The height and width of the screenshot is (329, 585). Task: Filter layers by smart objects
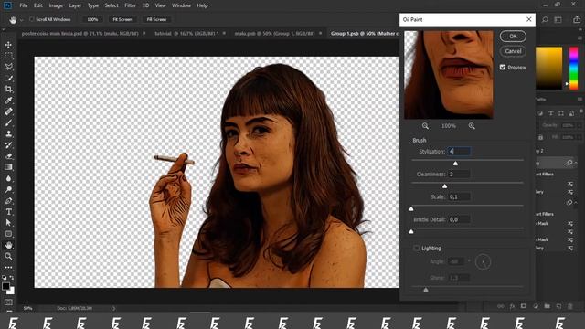point(571,113)
